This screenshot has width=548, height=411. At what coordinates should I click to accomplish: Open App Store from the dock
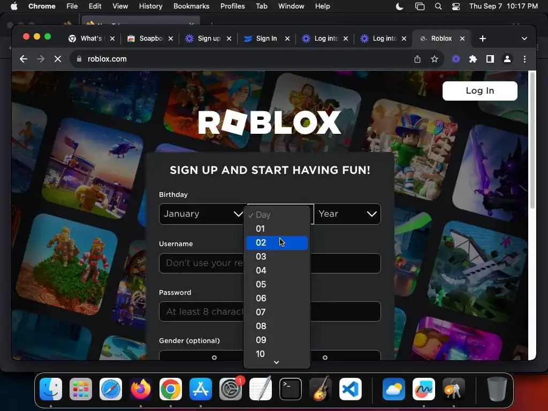201,389
